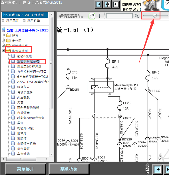
Task: Click the large 菜单折叠 button at bottom
Action: coord(69,169)
